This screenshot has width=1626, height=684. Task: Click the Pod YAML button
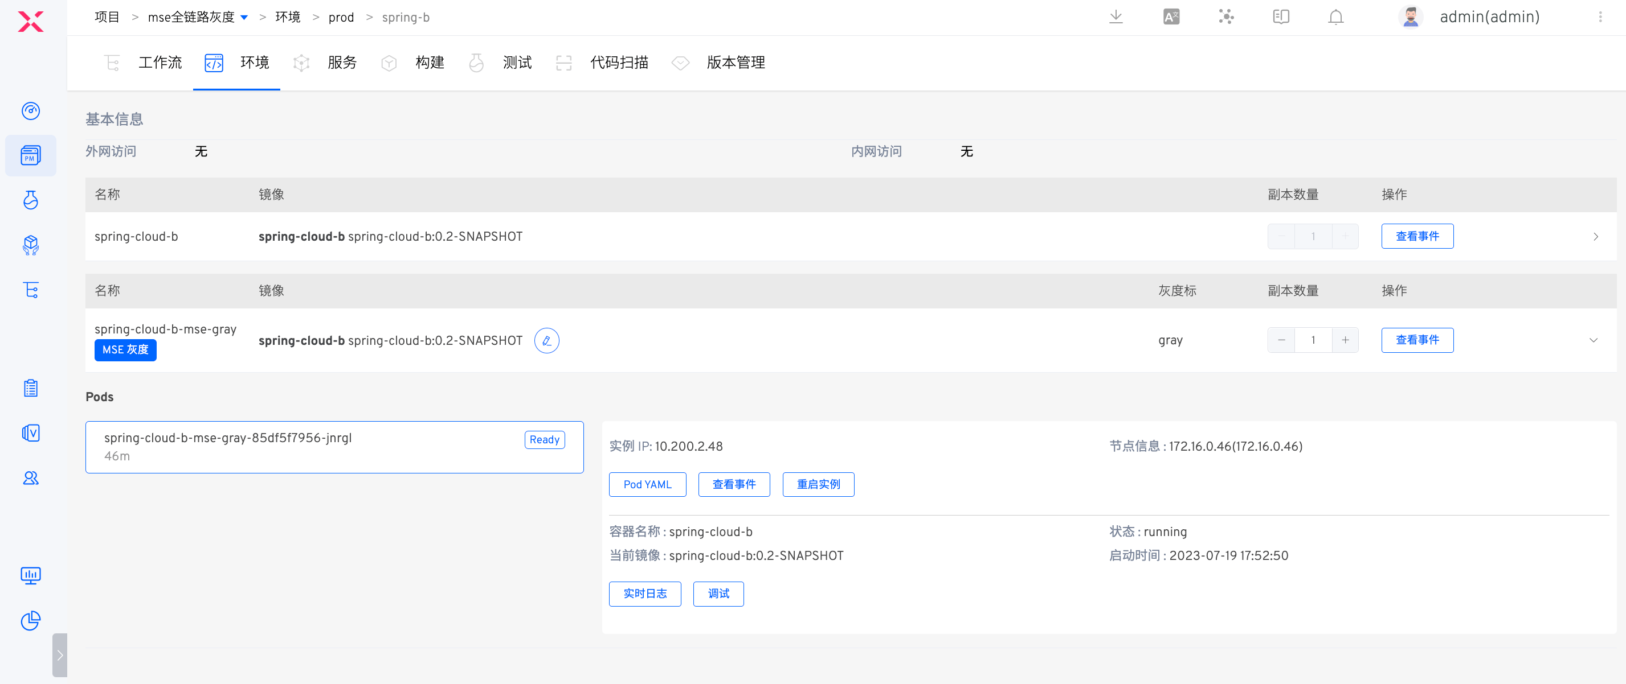tap(647, 484)
